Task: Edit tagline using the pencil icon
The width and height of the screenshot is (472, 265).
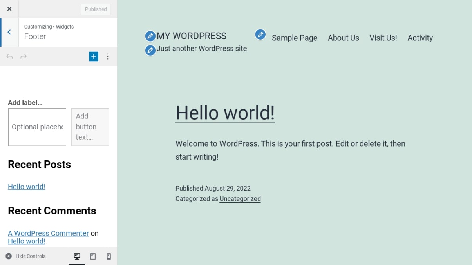Action: click(150, 50)
